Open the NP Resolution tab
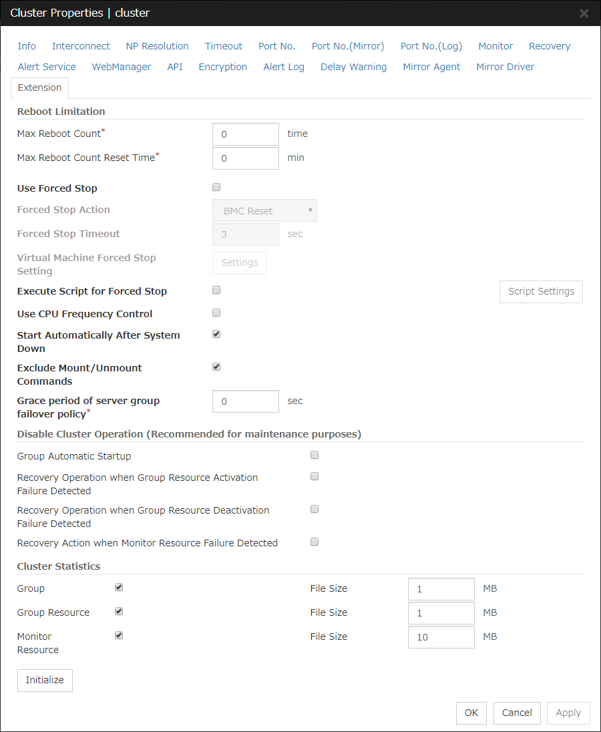Image resolution: width=601 pixels, height=732 pixels. point(157,46)
